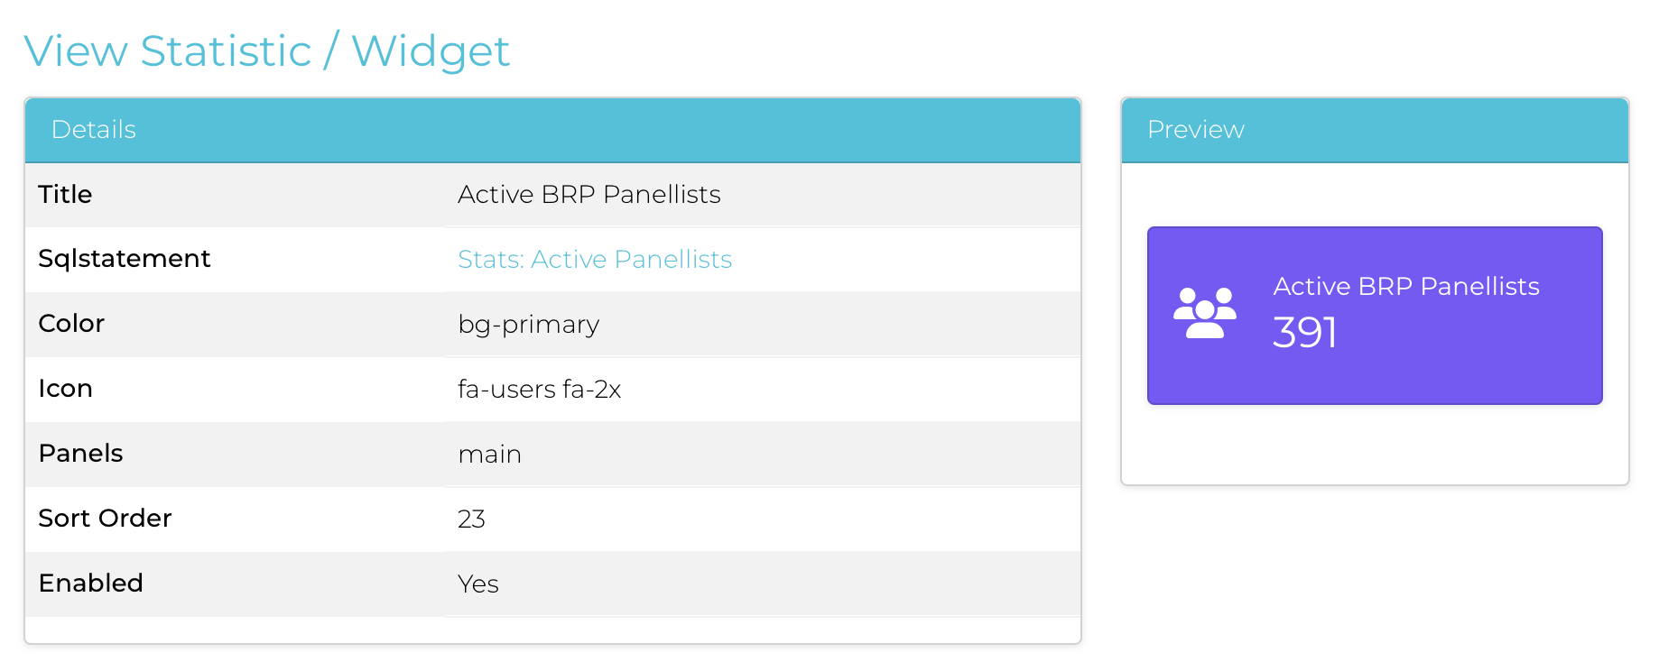Viewport: 1659px width, 671px height.
Task: Open the Stats: Active Panellists link
Action: coord(594,260)
